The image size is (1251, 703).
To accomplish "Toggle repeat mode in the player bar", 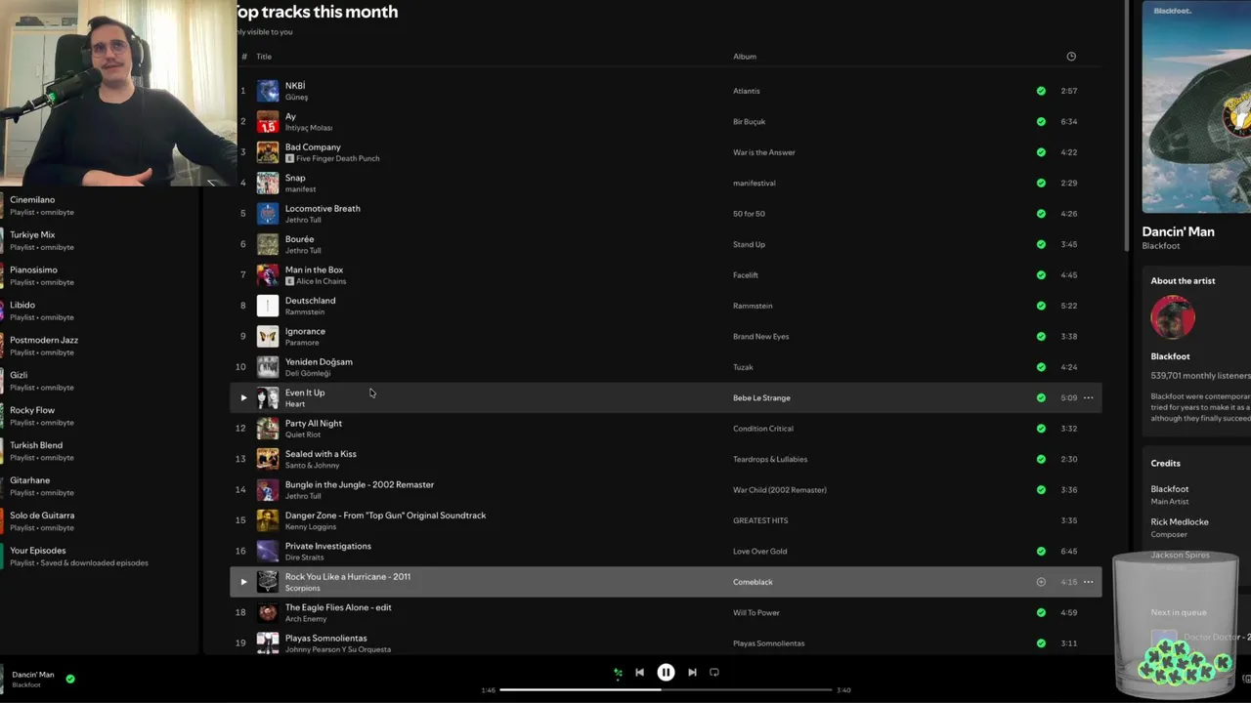I will 714,672.
